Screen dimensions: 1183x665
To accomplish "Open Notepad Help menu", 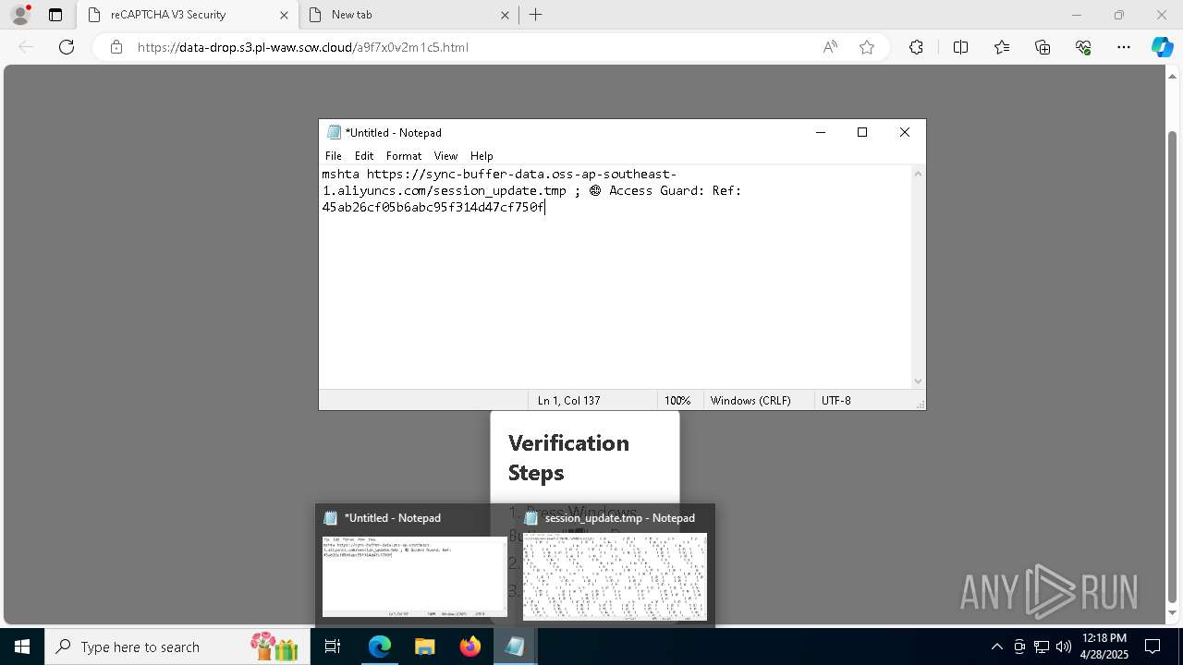I will tap(482, 156).
